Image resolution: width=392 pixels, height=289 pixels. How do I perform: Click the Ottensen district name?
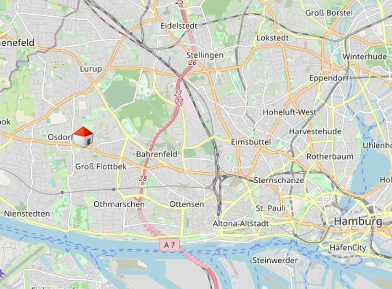click(187, 204)
